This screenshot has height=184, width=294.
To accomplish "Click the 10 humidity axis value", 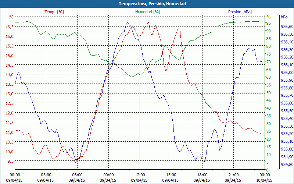I will pos(269,155).
